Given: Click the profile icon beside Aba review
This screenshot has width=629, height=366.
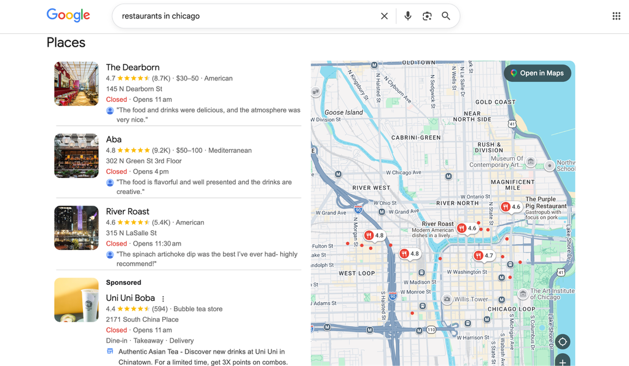Looking at the screenshot, I should 110,183.
